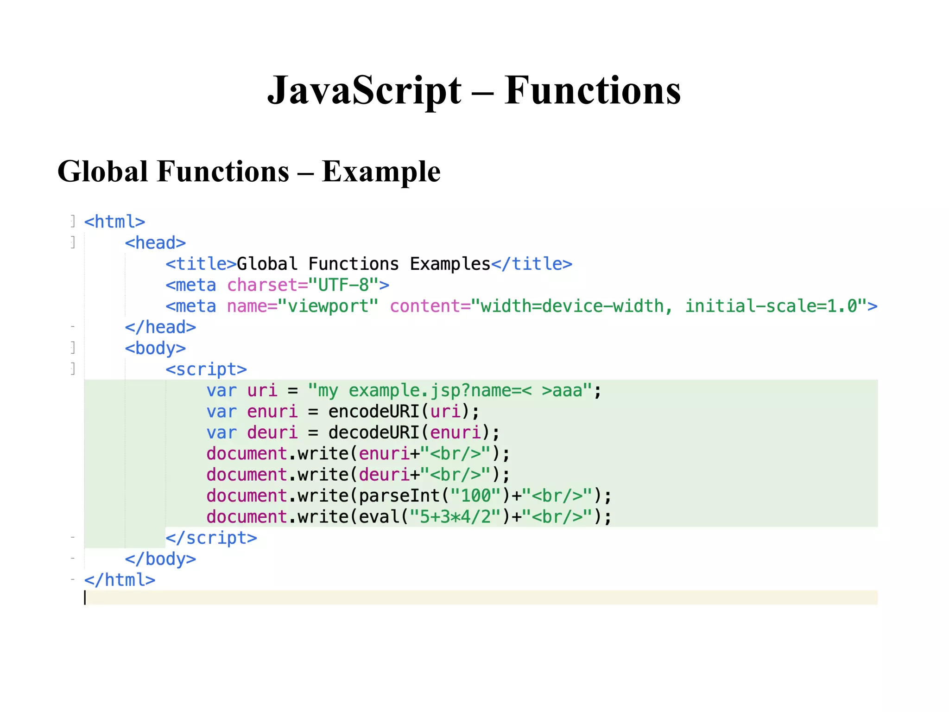This screenshot has width=949, height=712.
Task: Click the name="viewport" attribute
Action: tap(303, 306)
